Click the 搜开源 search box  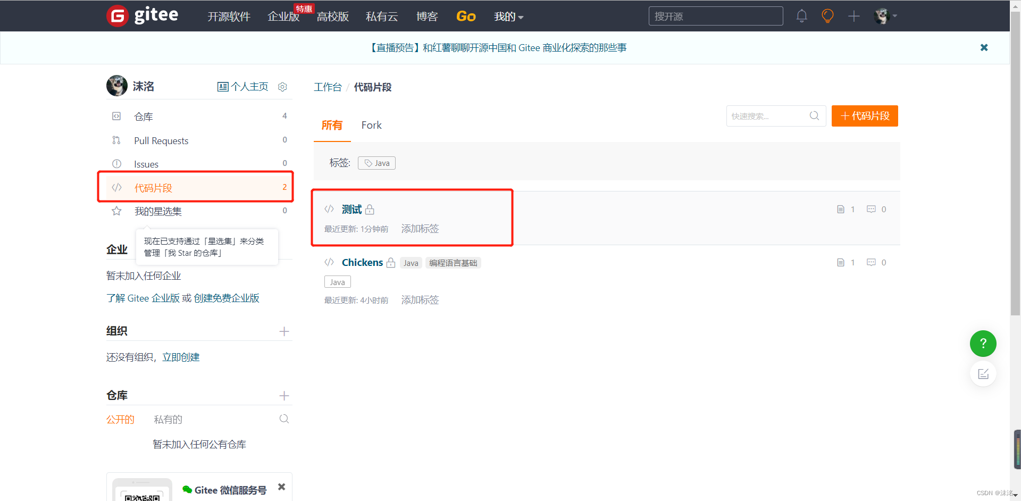[x=715, y=16]
